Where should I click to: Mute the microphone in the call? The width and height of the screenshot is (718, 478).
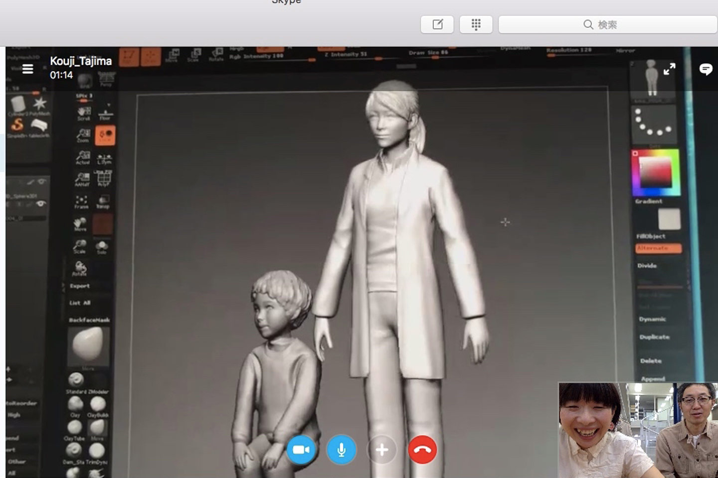(x=341, y=450)
